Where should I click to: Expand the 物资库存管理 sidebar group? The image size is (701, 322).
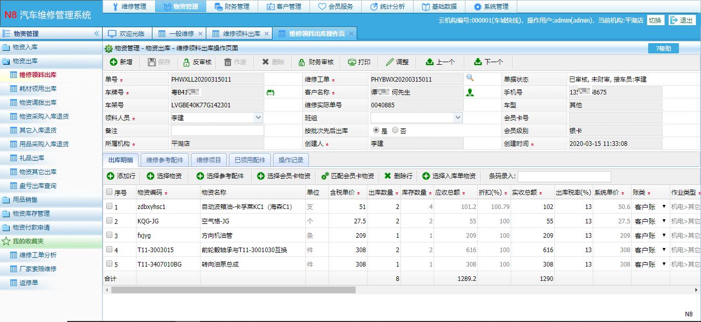tap(51, 214)
